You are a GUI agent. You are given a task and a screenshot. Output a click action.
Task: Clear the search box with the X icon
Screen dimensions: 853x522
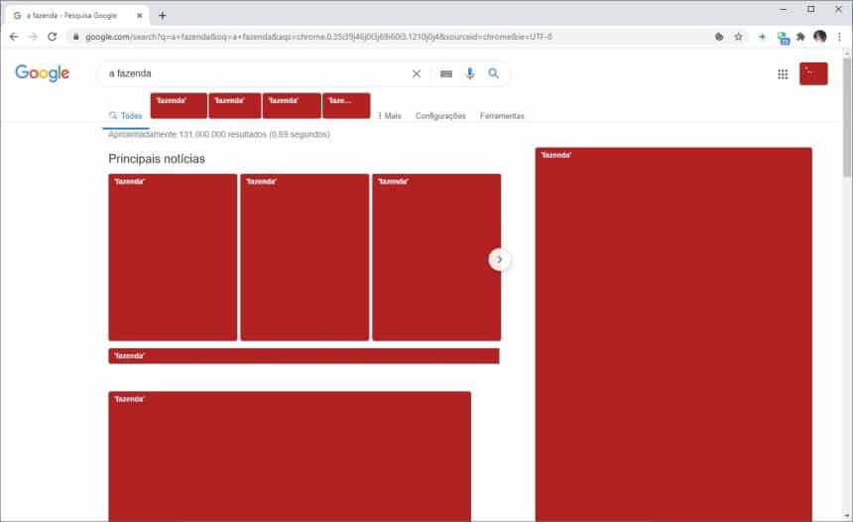[x=417, y=73]
